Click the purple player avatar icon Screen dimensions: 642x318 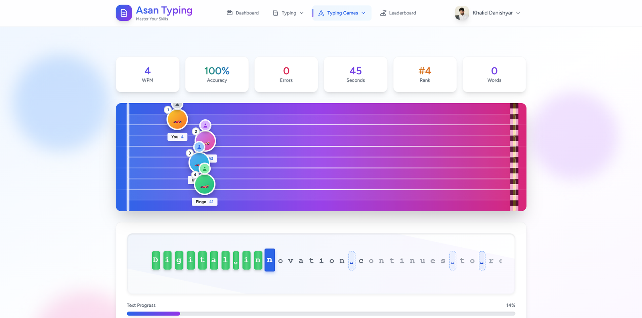pyautogui.click(x=205, y=125)
